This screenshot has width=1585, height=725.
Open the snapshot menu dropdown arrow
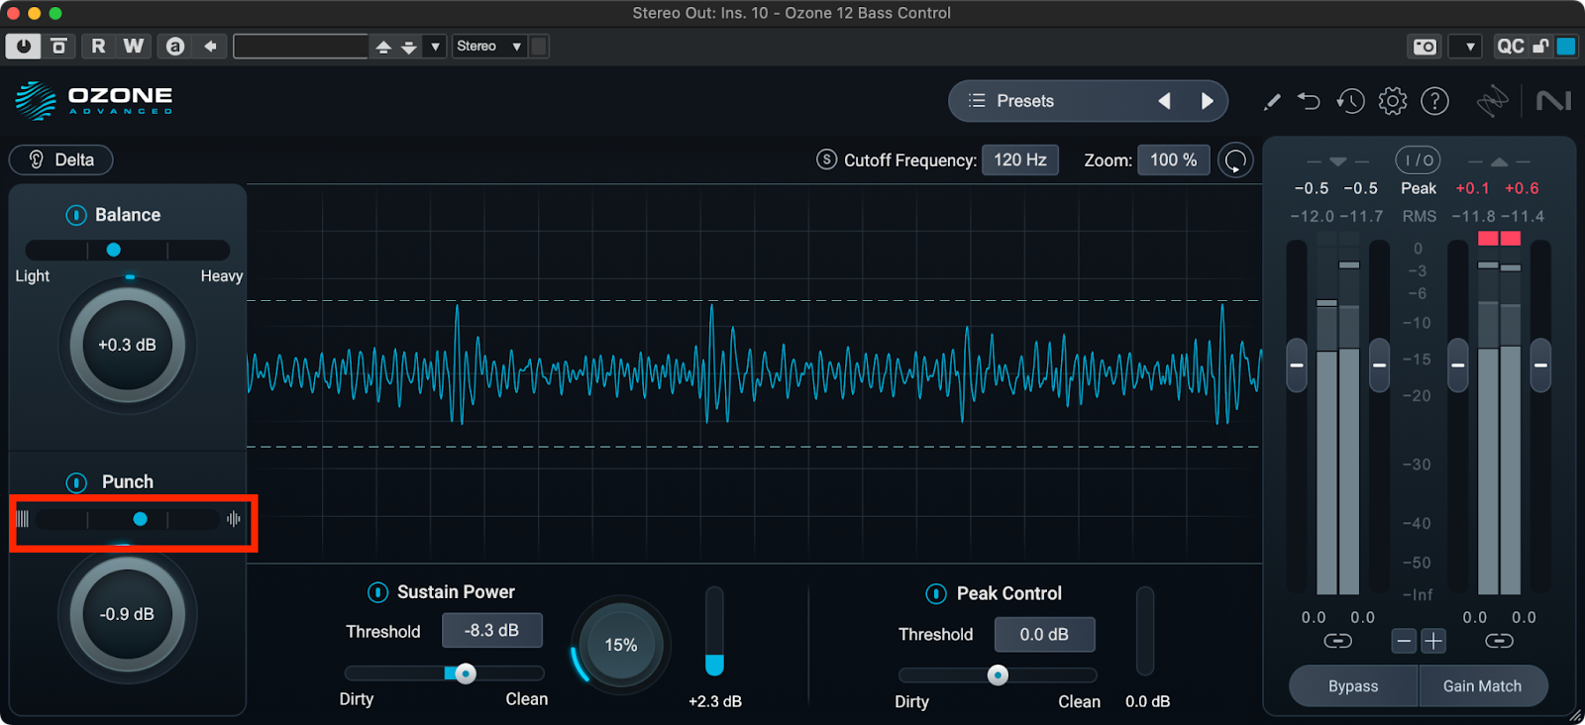(1470, 47)
